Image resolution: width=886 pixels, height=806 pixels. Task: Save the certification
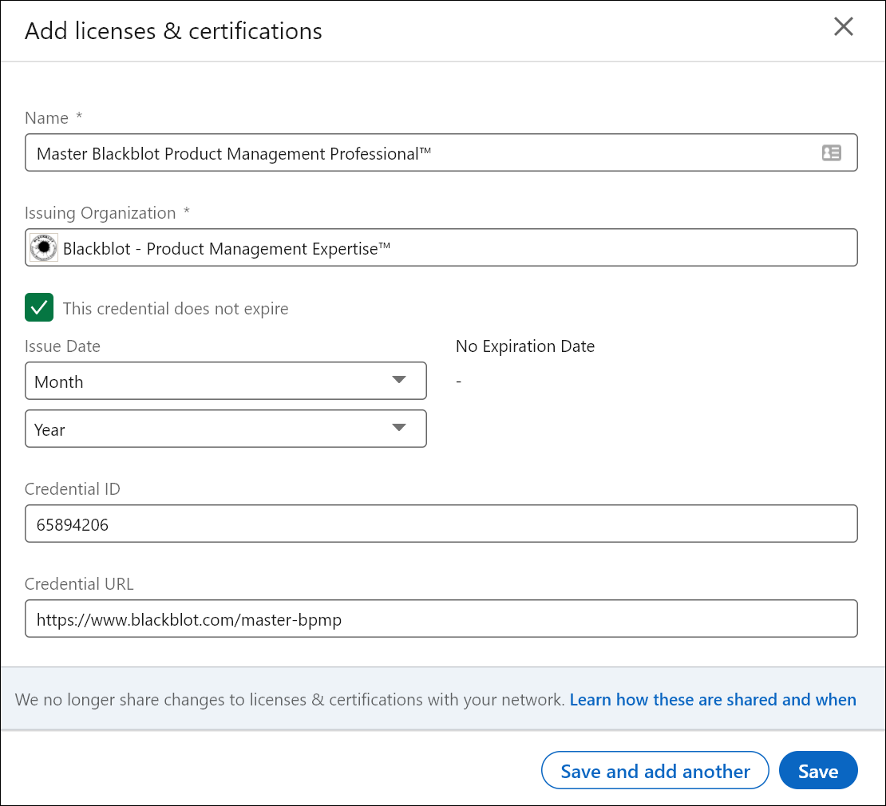(818, 770)
